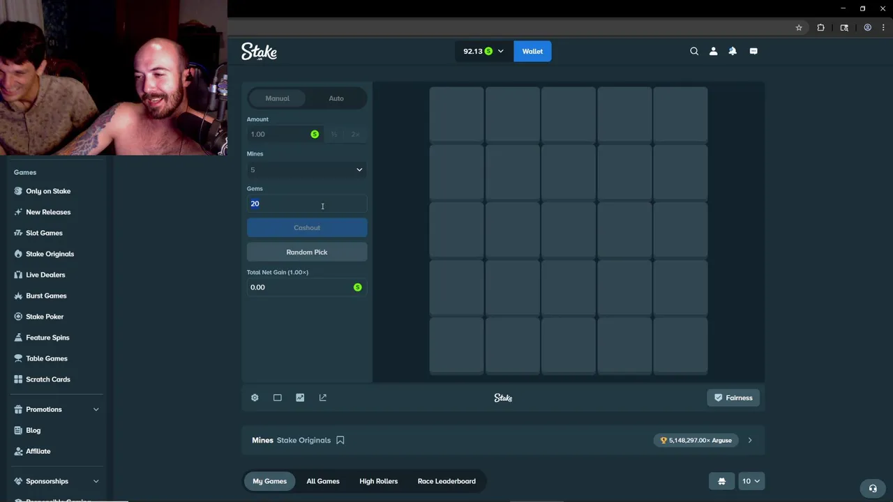893x502 pixels.
Task: Open the user profile icon
Action: [713, 51]
